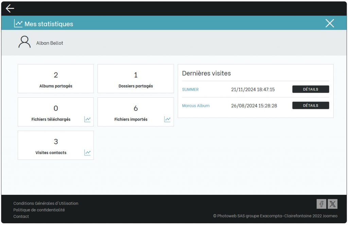This screenshot has width=348, height=225.
Task: Open Politique de confidentialité page
Action: click(x=39, y=210)
